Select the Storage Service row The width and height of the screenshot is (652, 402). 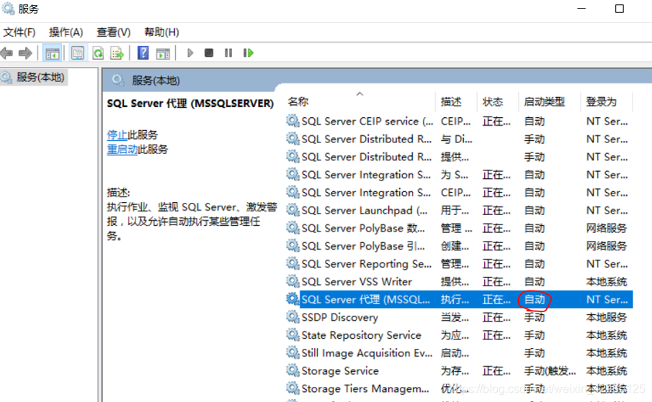[459, 371]
